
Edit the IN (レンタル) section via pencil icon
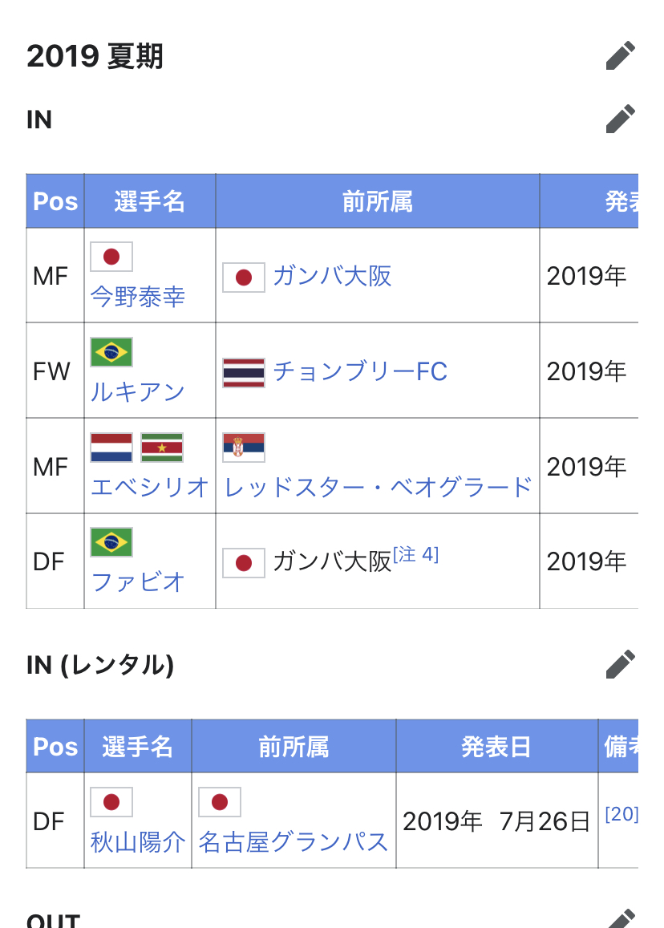coord(620,664)
